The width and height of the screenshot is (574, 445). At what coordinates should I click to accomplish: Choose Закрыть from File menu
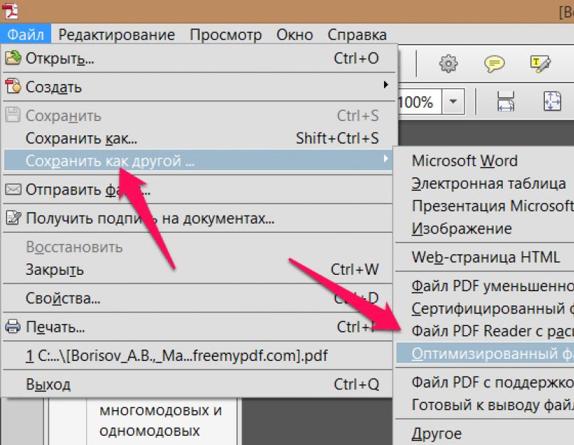(x=198, y=270)
